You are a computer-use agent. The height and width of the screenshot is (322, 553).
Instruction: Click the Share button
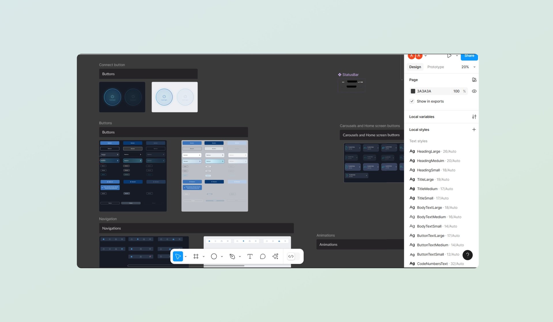[469, 56]
